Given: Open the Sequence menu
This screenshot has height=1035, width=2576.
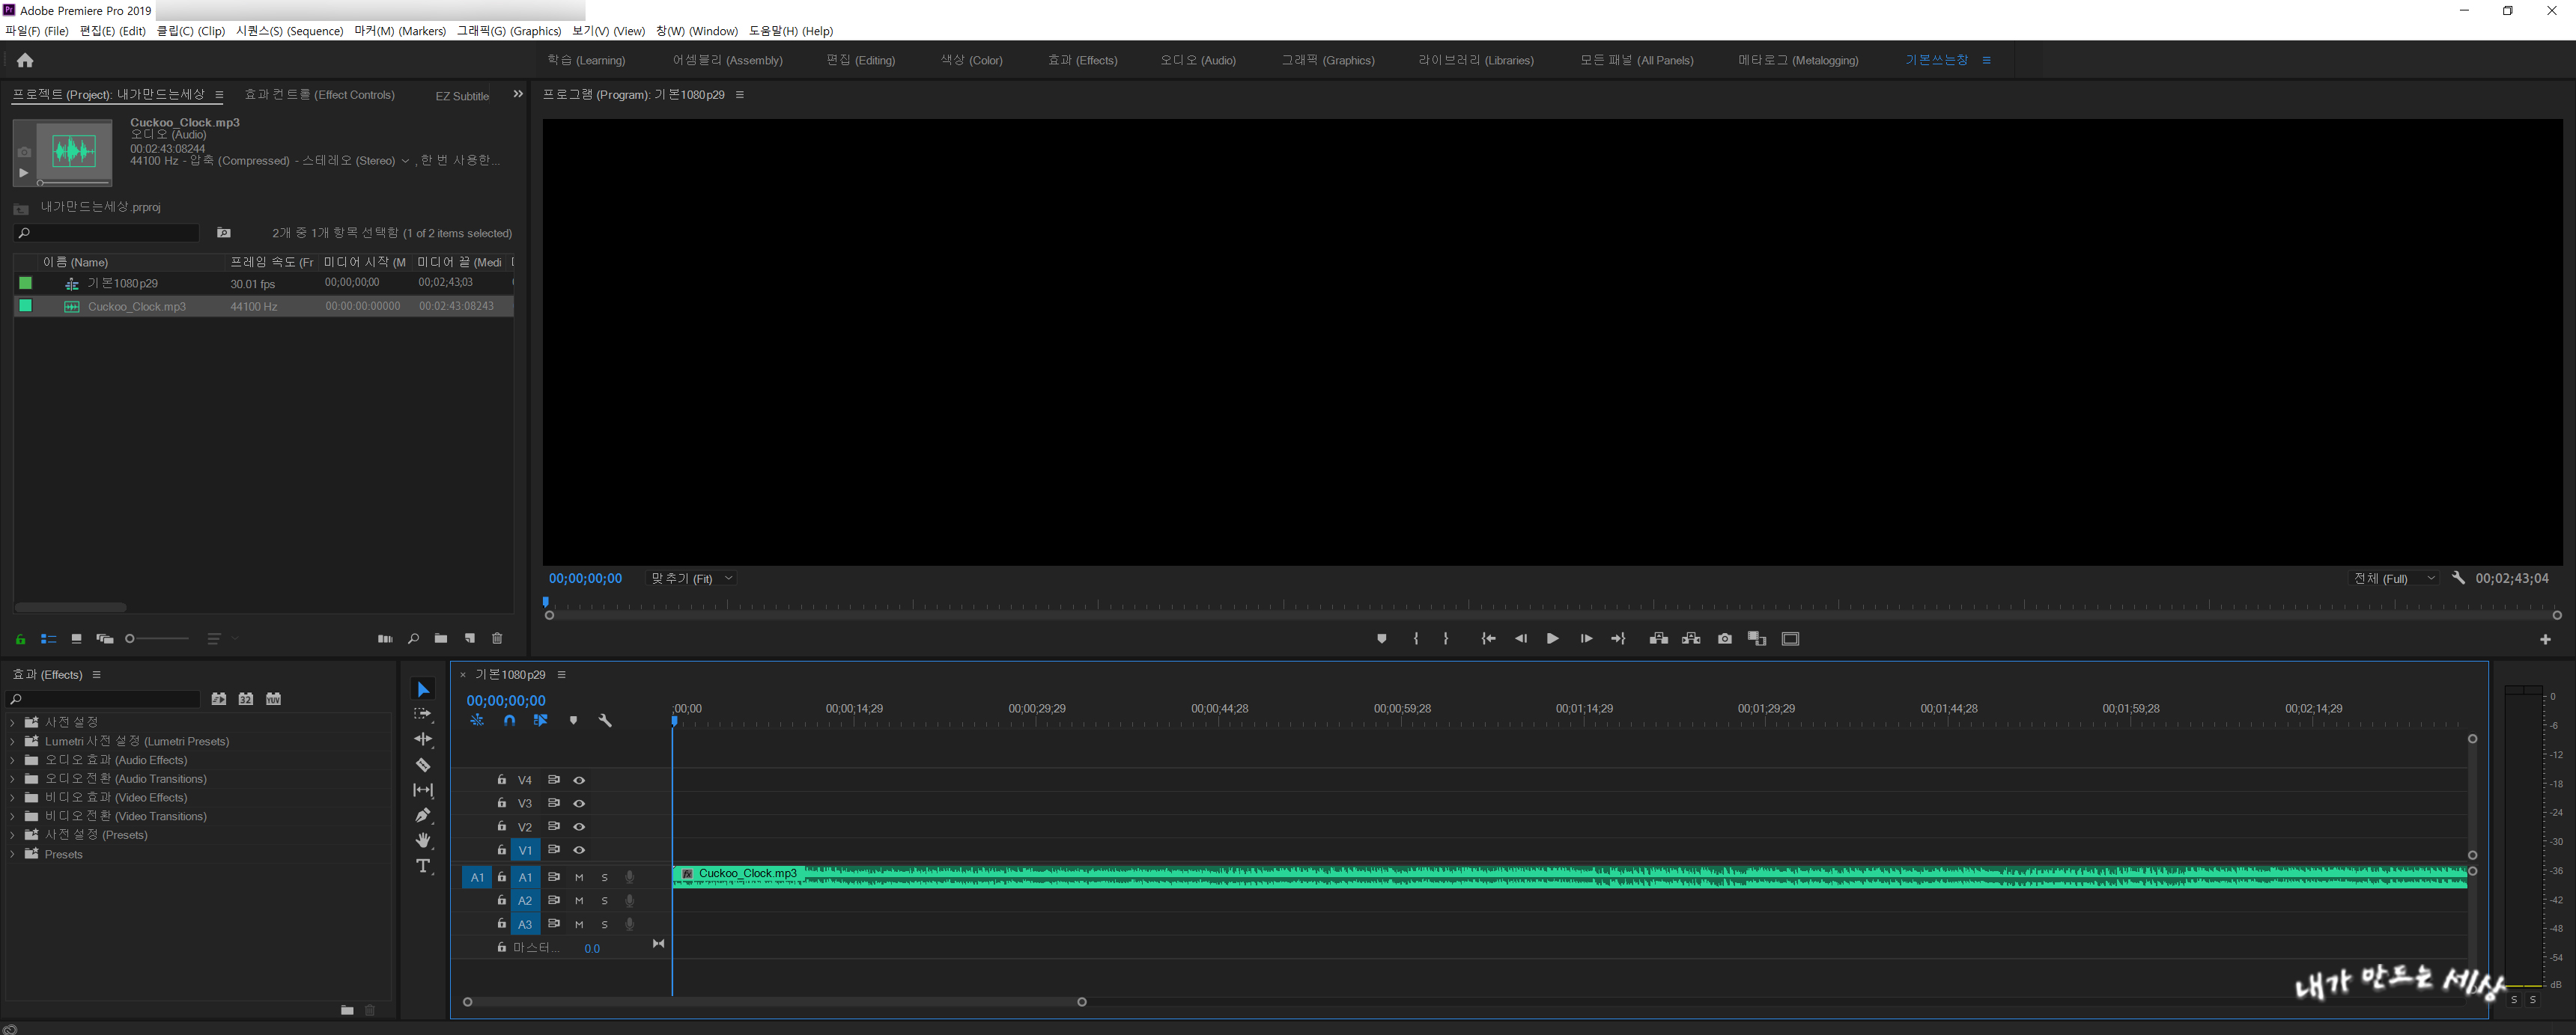Looking at the screenshot, I should [289, 31].
